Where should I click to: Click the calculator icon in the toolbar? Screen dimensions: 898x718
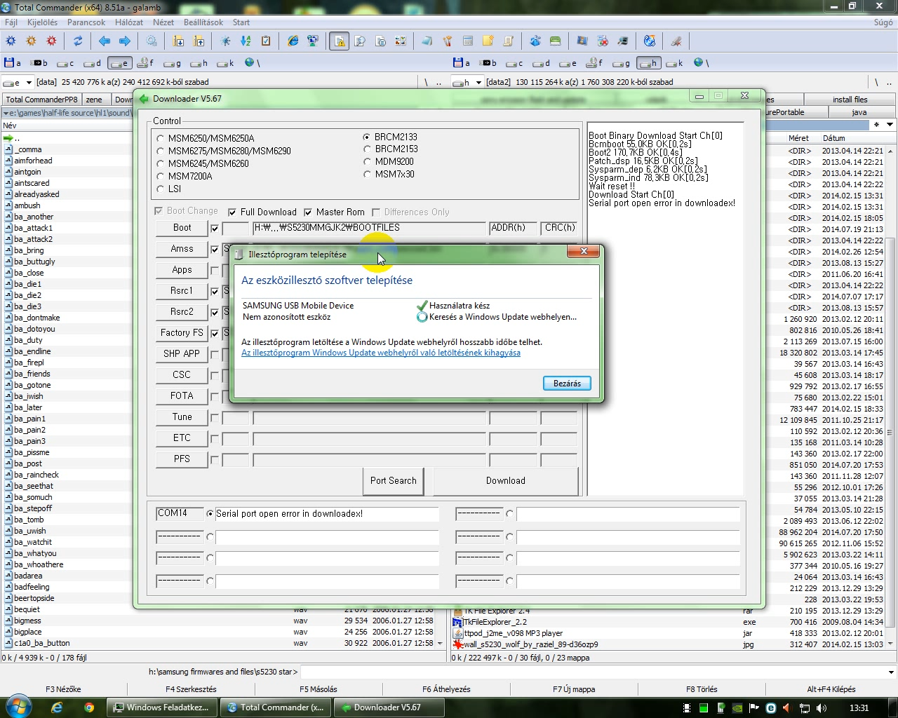[x=468, y=41]
